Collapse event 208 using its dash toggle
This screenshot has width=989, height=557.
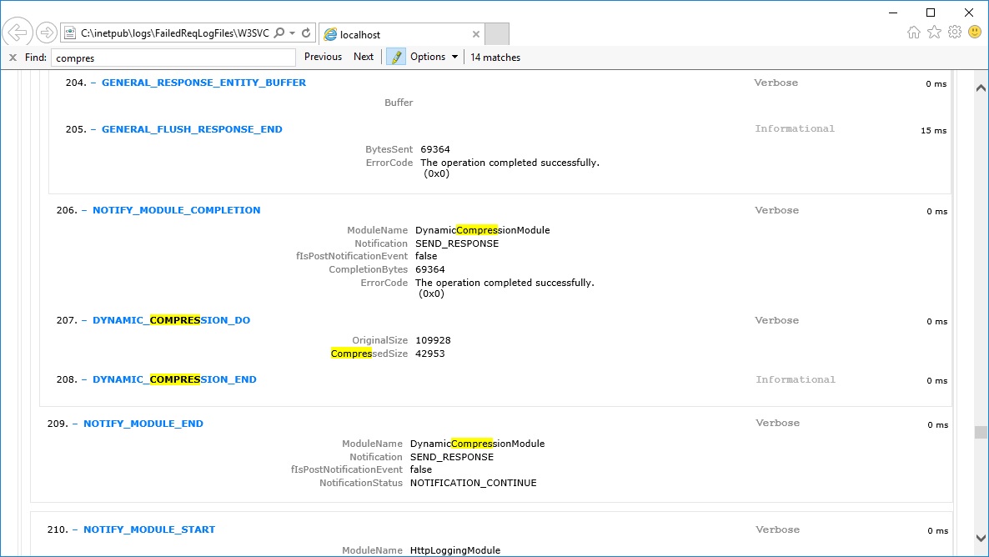[84, 379]
